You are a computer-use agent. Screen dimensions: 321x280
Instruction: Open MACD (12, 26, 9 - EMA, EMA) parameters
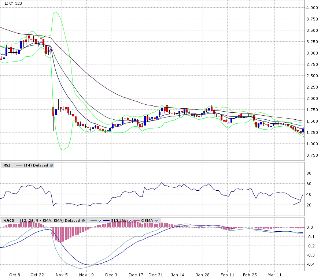tap(50, 221)
